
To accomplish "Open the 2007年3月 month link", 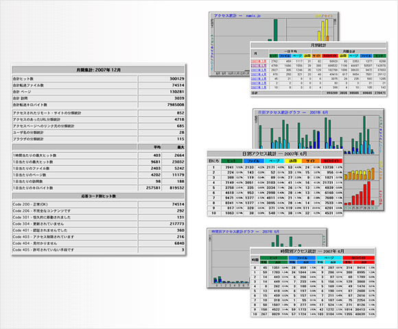I will (259, 79).
